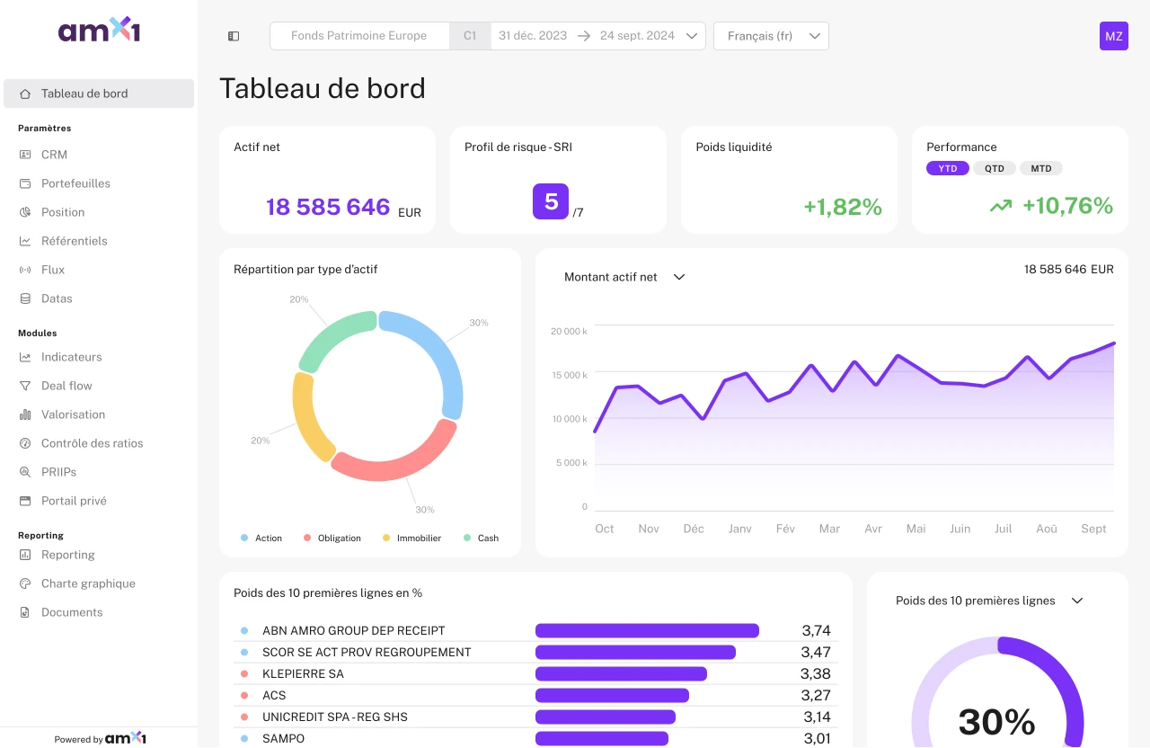Open the date range dropdown chevron
This screenshot has height=748, width=1150.
pyautogui.click(x=692, y=36)
